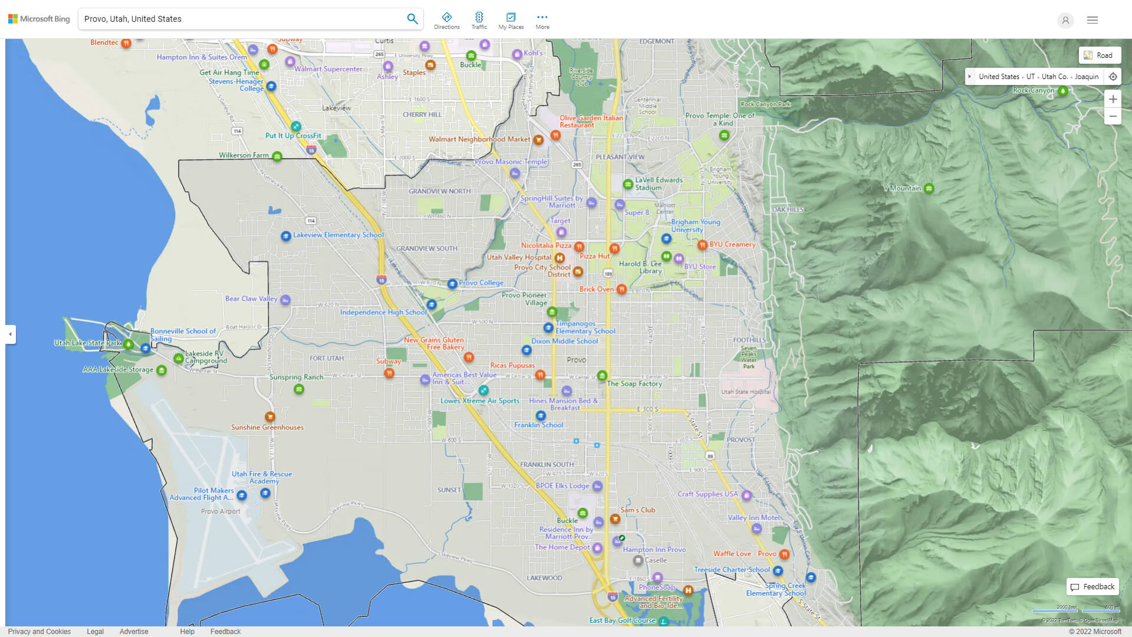Expand the breadcrumb chevron next to United States
The width and height of the screenshot is (1132, 637).
point(970,76)
